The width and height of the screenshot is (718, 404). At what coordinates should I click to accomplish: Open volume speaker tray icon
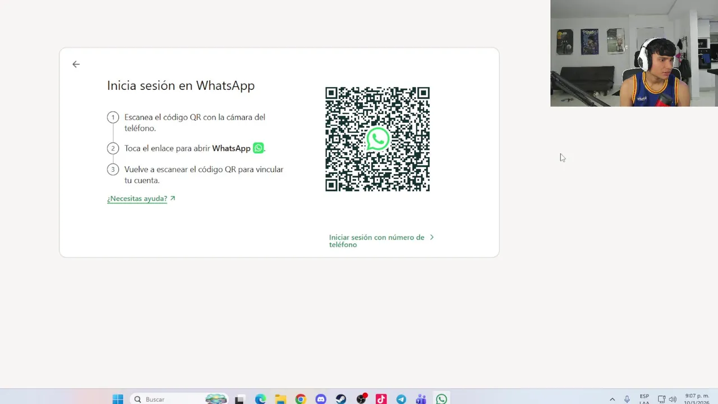pyautogui.click(x=673, y=400)
